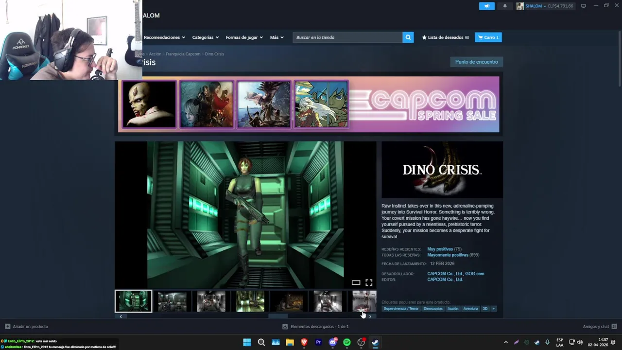Open Lista de deseados
This screenshot has width=622, height=350.
446,37
